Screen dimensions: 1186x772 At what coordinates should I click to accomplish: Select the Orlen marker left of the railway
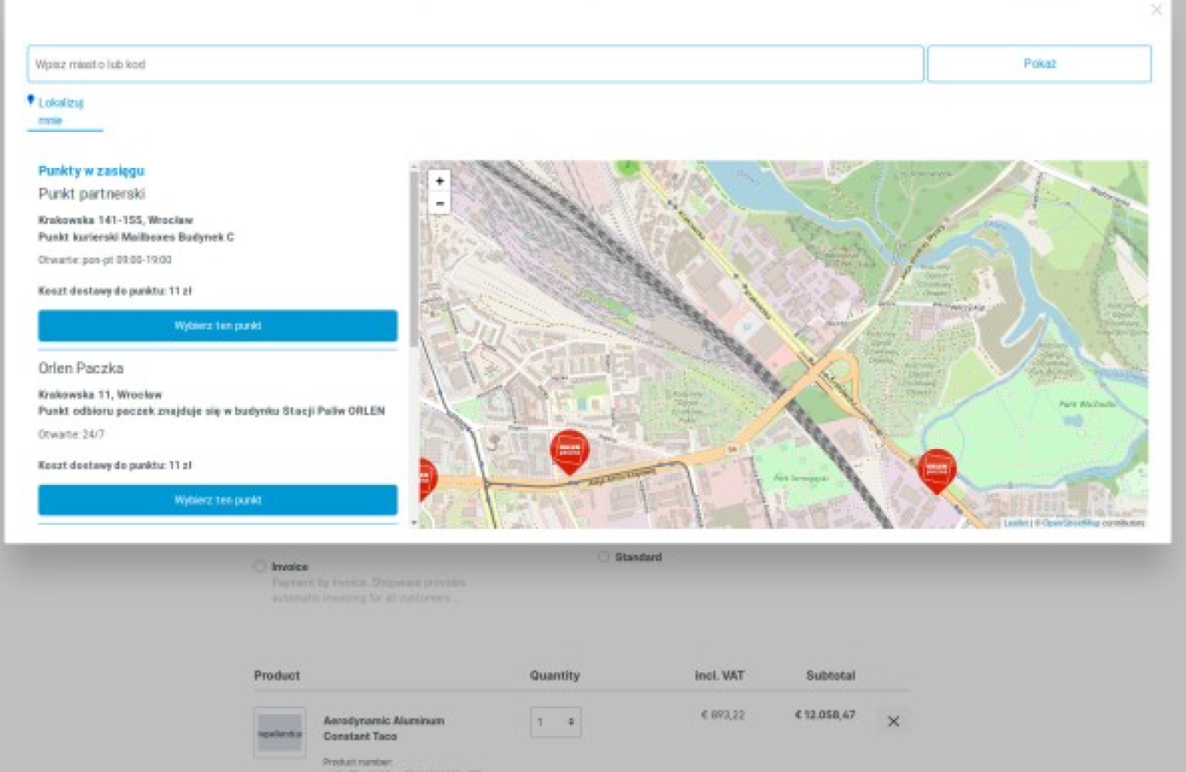[570, 452]
